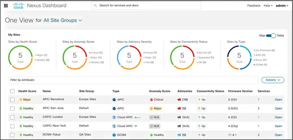The height and width of the screenshot is (140, 293).
Task: Click the Cloud APIC icon in CAPIC-New-York row
Action: pos(114,126)
